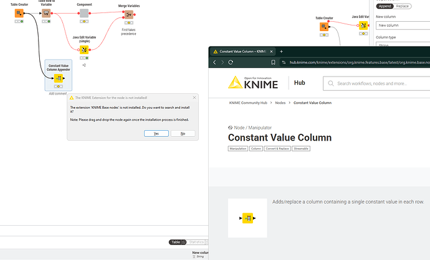Click No in the extension dialog
This screenshot has height=260, width=430.
(183, 133)
